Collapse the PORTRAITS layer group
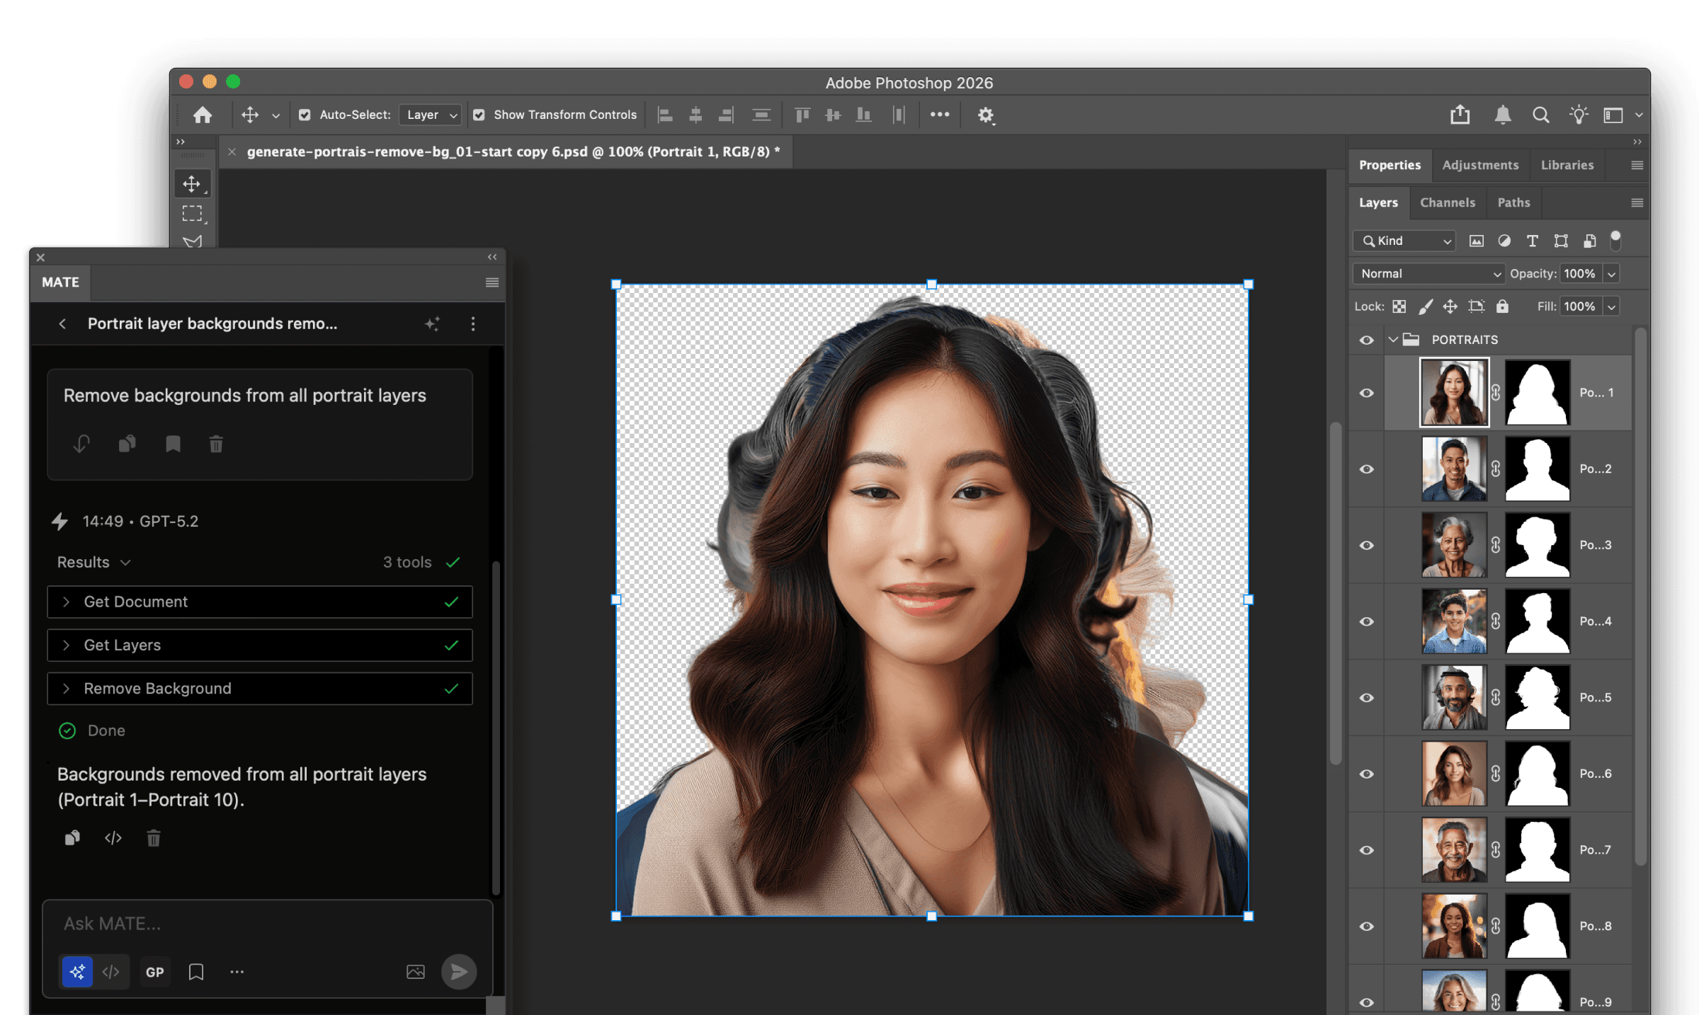 point(1393,340)
